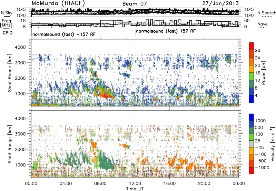Select the 'Beam 07' title label
Viewport: 276px width, 191px height.
click(x=135, y=4)
